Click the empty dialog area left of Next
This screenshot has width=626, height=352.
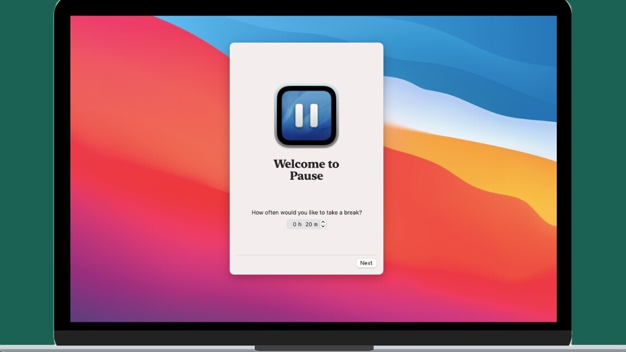tap(291, 264)
